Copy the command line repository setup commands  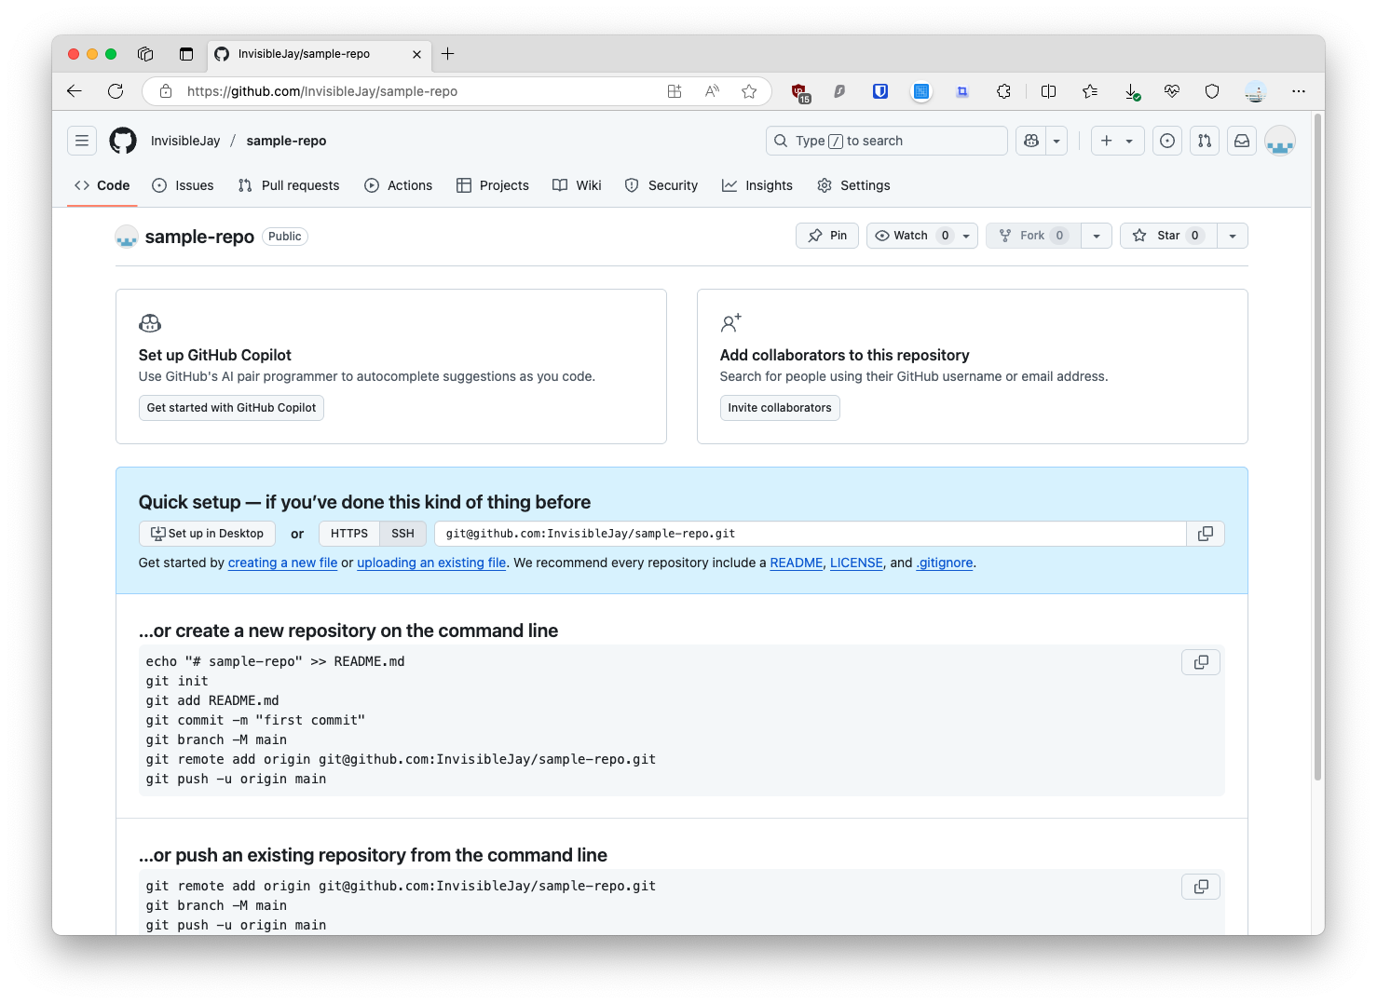tap(1200, 662)
